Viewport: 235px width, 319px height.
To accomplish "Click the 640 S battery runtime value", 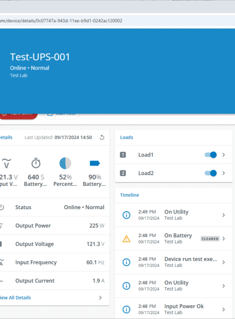I will tap(36, 177).
